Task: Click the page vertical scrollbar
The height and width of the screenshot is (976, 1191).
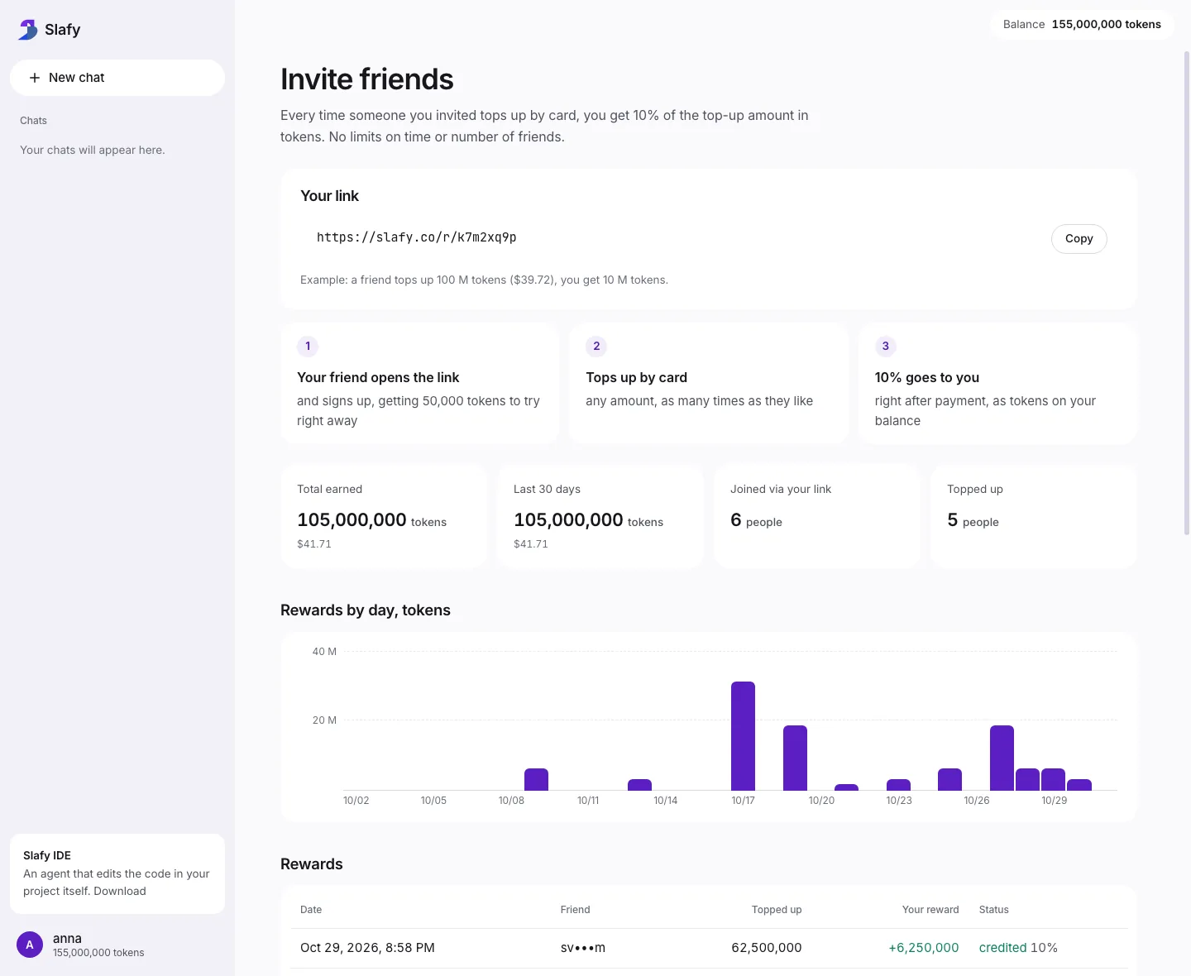Action: click(1187, 293)
